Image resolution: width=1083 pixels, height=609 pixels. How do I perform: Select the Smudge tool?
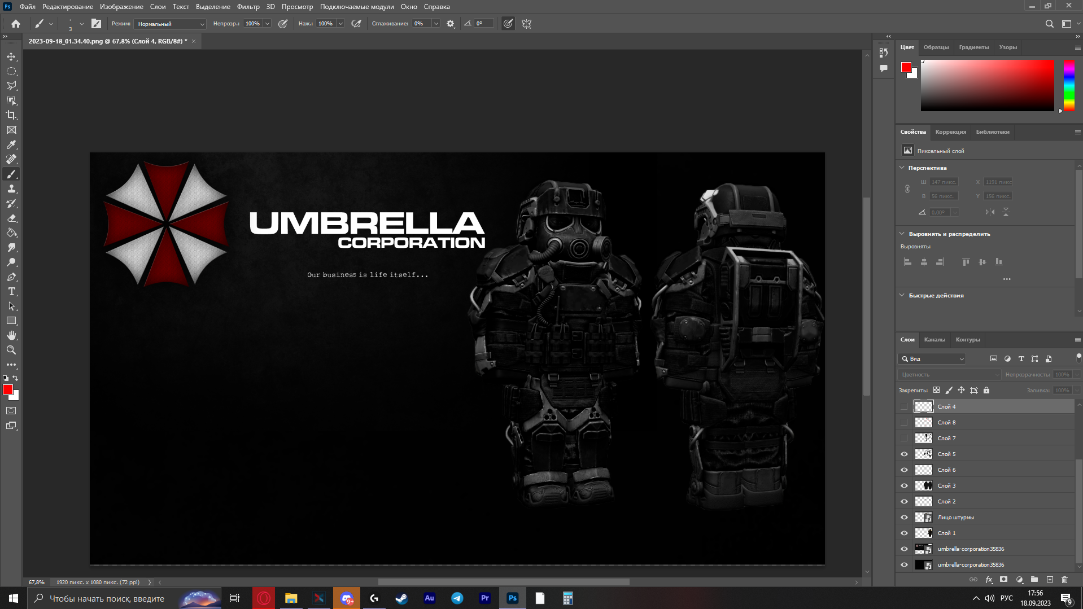pos(11,247)
